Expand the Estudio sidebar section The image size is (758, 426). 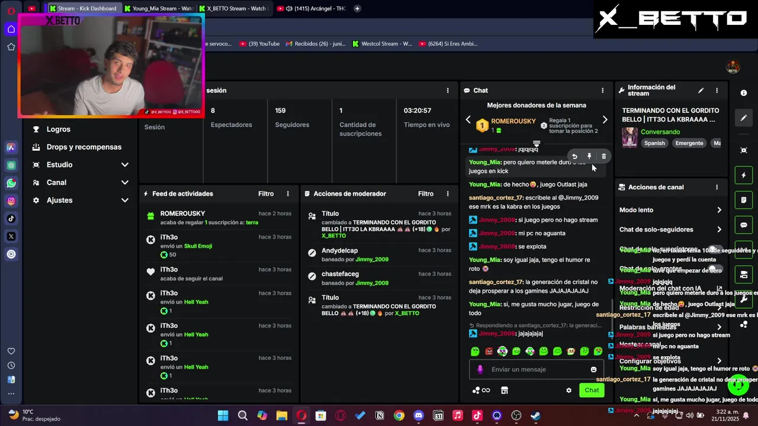pyautogui.click(x=80, y=164)
